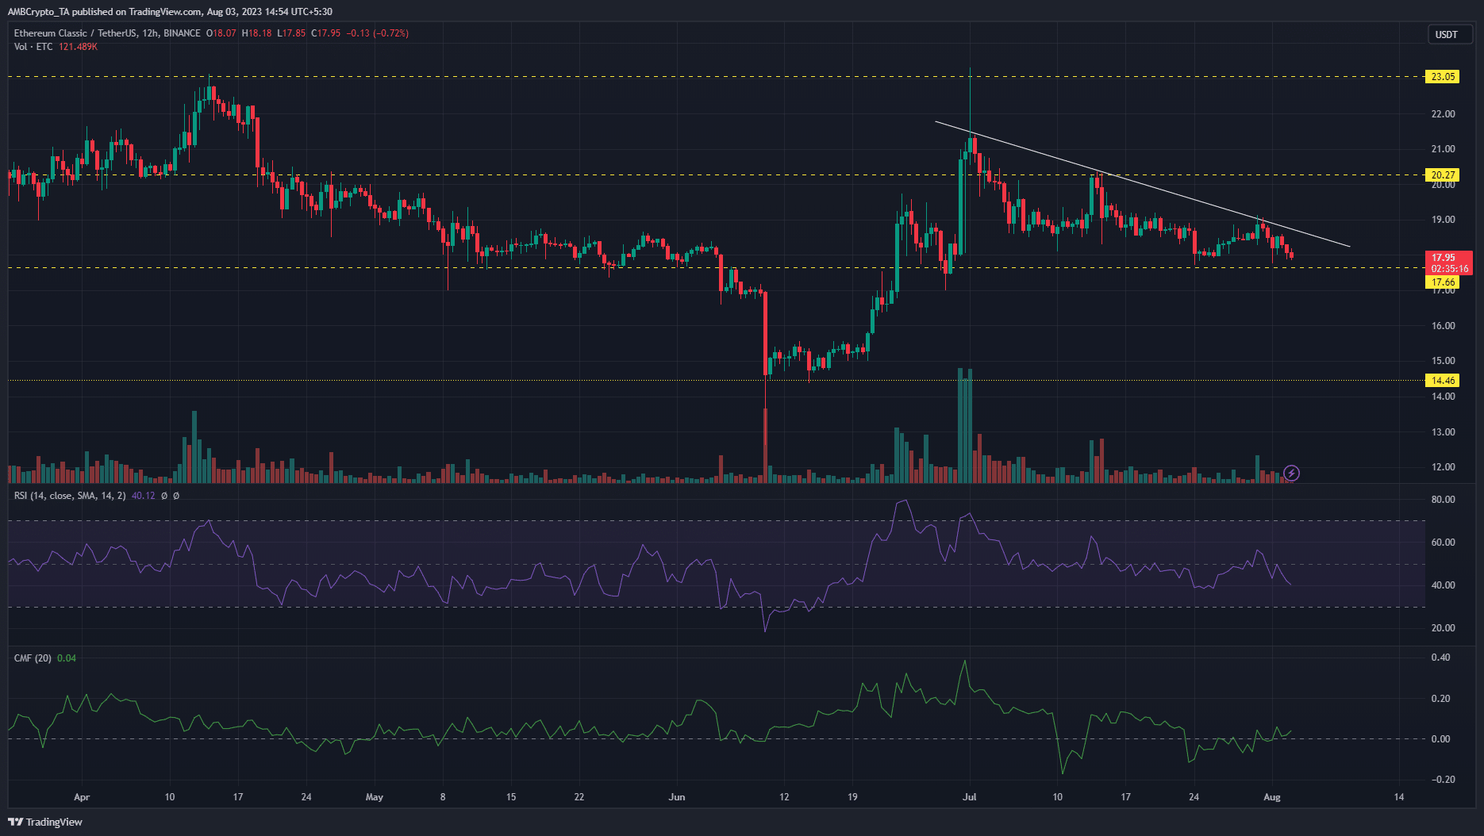Click the Jul label on time axis
This screenshot has height=836, width=1484.
click(969, 797)
